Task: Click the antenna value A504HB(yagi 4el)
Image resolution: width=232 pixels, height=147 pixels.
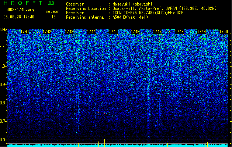Action: pyautogui.click(x=130, y=17)
